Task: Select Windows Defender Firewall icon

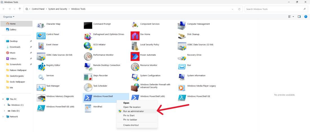Action: (135, 88)
